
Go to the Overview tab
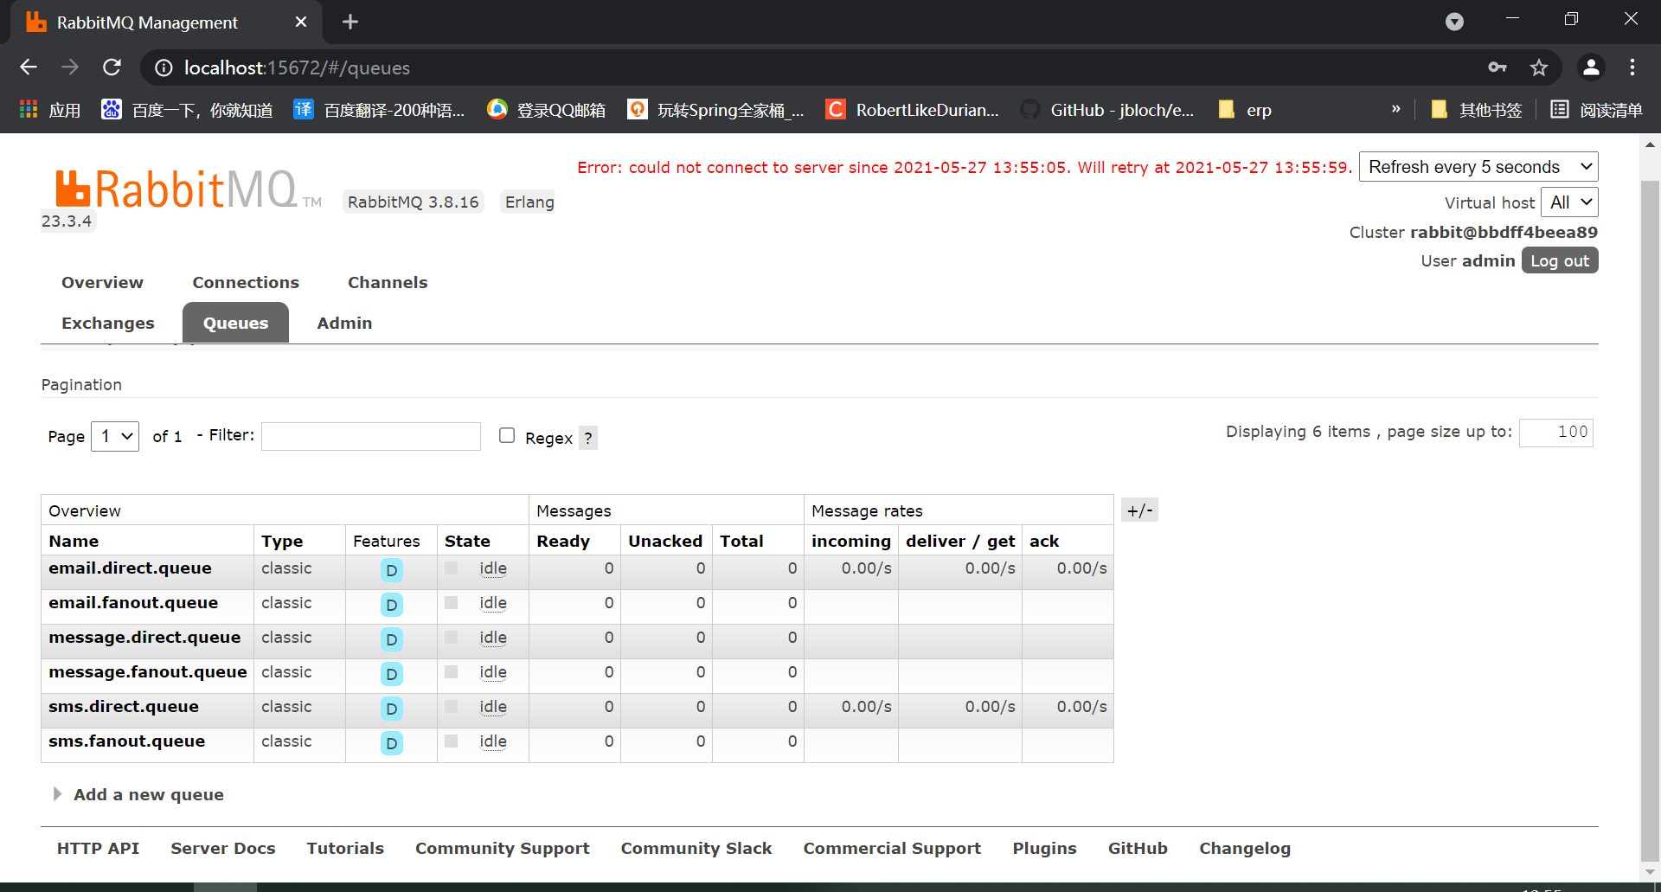(x=102, y=282)
